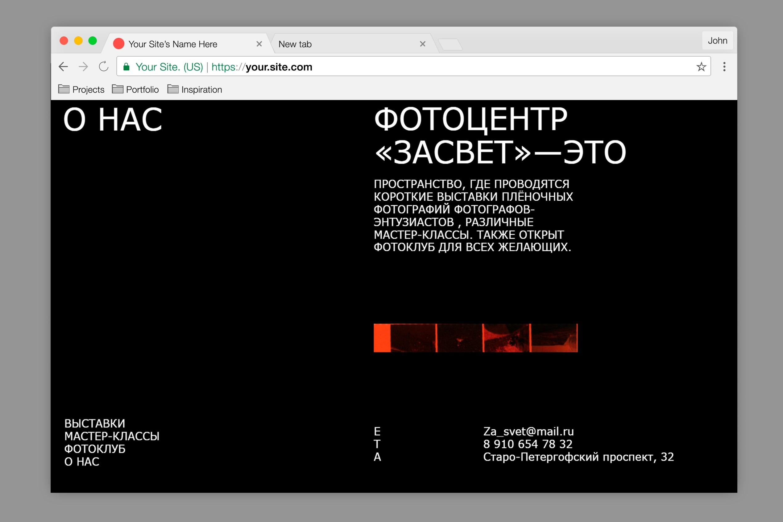
Task: Open the Projects bookmarks folder
Action: click(x=81, y=89)
